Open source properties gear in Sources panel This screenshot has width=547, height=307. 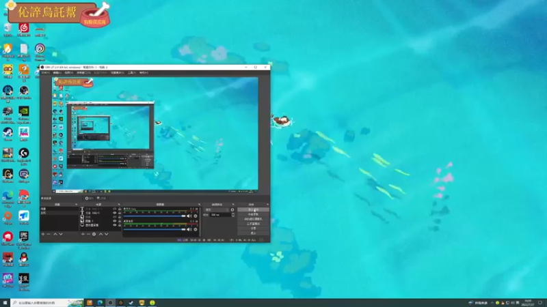click(94, 234)
